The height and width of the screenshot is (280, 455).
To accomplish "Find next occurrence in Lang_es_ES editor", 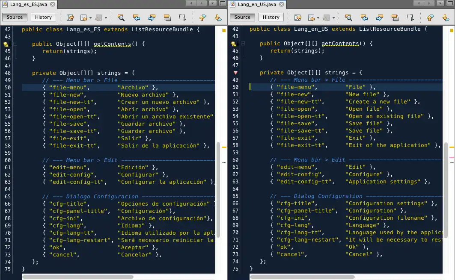I will (152, 18).
